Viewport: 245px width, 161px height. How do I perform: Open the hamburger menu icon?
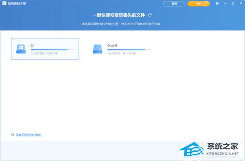pos(217,3)
